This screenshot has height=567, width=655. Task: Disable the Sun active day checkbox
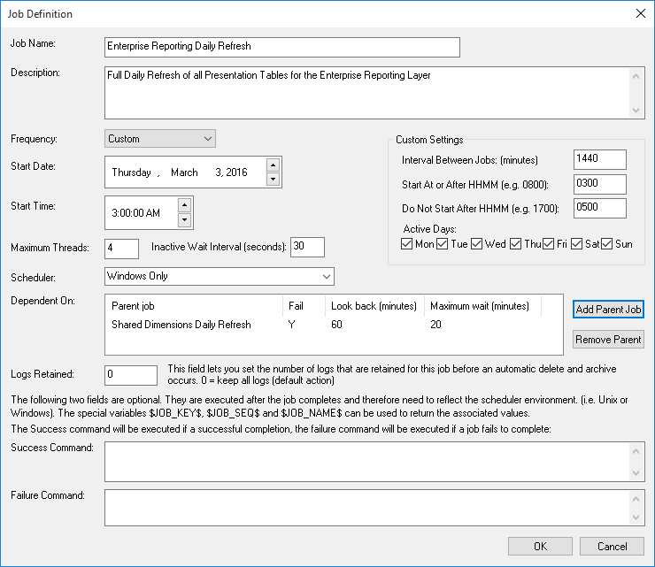pos(607,244)
